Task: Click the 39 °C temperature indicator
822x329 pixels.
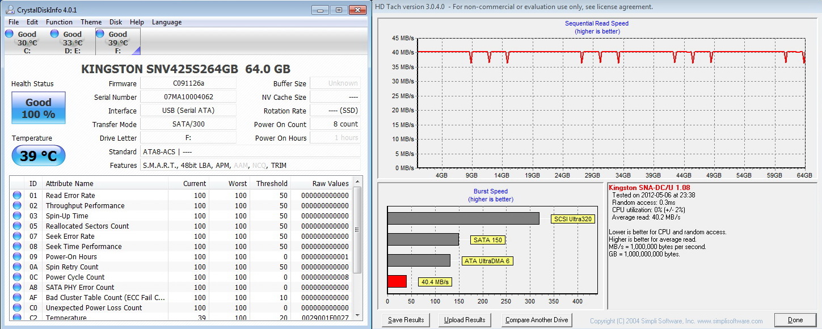Action: click(39, 156)
